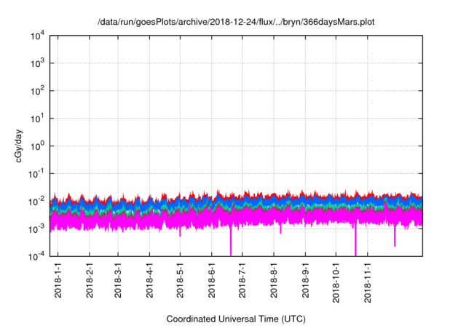Click the 10^0 y-axis tick label

39,146
